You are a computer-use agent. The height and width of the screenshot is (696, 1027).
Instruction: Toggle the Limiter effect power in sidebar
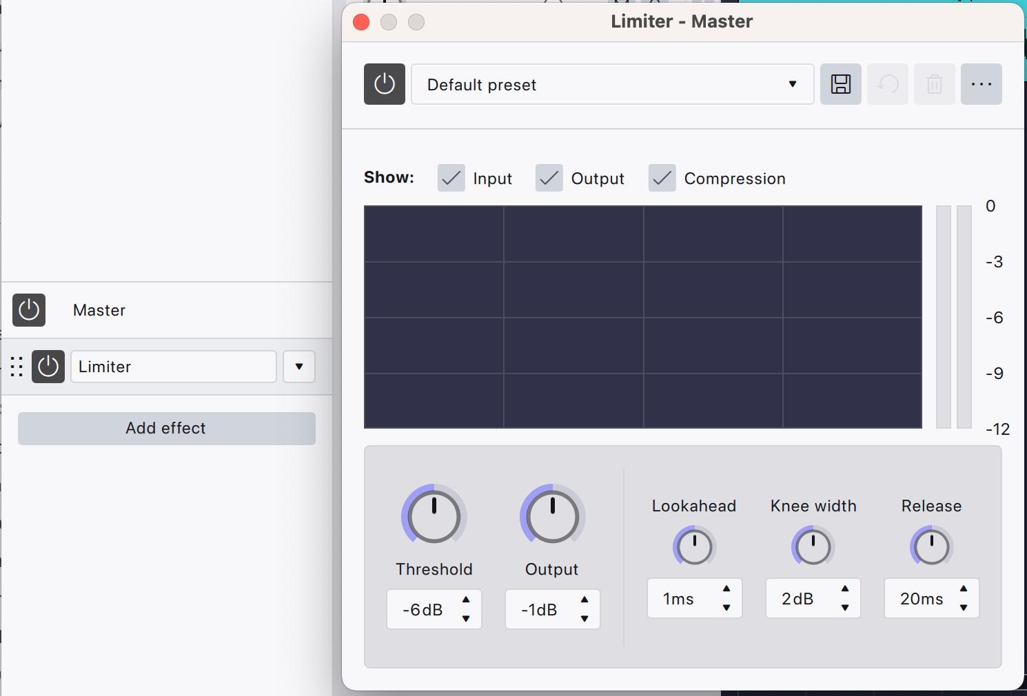click(48, 367)
